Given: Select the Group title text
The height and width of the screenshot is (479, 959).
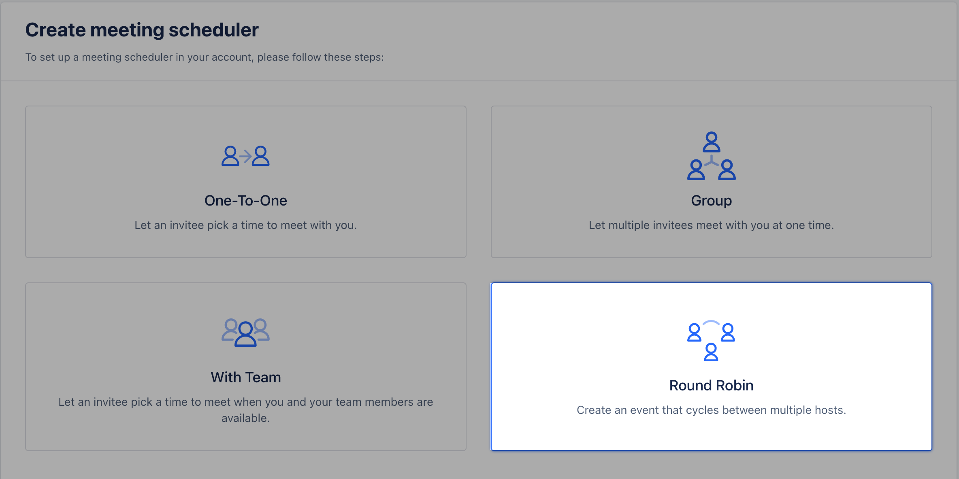Looking at the screenshot, I should 712,201.
